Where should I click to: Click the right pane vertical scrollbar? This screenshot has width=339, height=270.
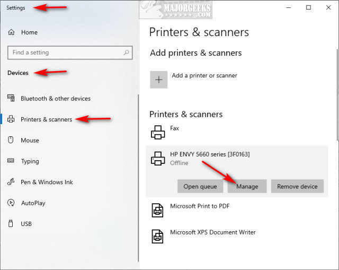pyautogui.click(x=337, y=95)
